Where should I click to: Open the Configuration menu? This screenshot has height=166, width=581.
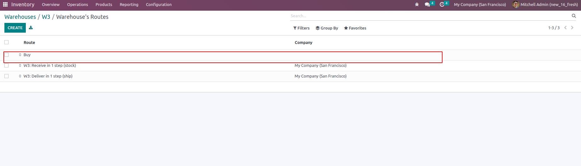159,4
